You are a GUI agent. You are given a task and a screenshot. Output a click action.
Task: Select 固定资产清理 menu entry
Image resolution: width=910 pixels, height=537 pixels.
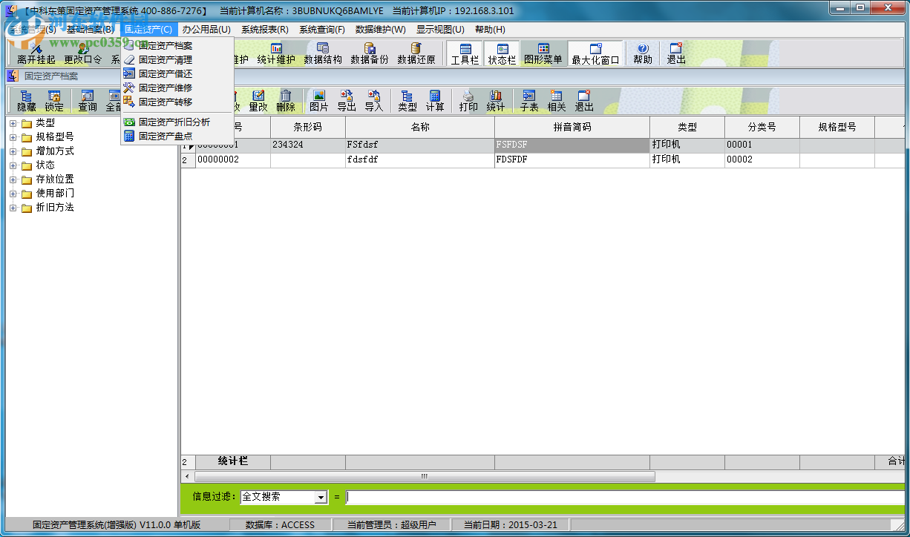177,60
